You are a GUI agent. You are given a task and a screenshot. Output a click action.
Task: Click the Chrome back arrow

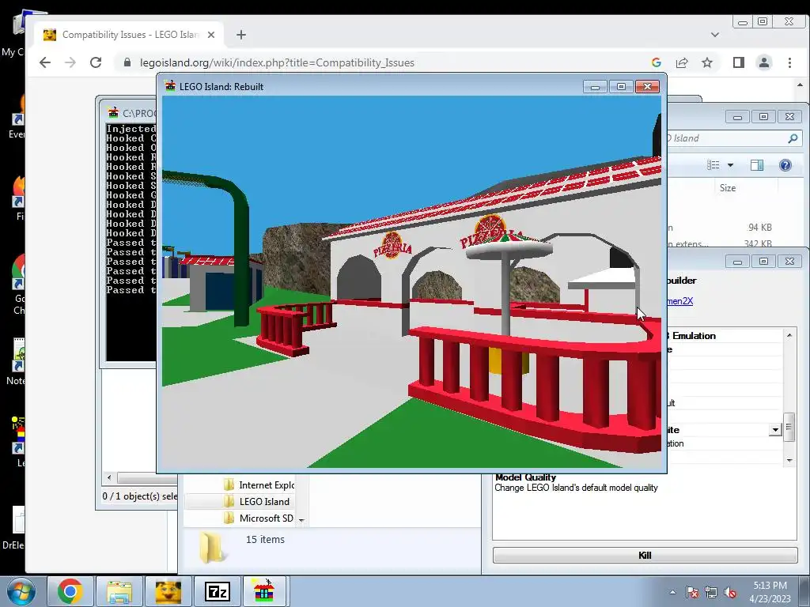coord(45,62)
